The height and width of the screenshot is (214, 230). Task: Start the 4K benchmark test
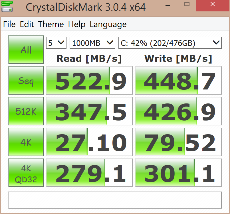click(26, 142)
